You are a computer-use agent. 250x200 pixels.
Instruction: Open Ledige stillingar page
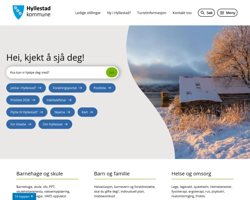tap(88, 13)
